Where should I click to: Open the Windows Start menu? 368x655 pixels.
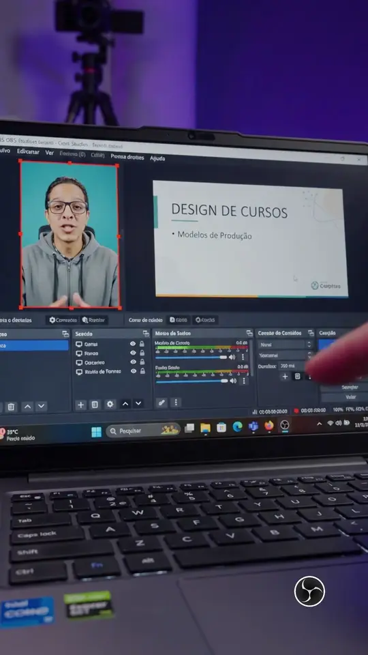pos(96,432)
